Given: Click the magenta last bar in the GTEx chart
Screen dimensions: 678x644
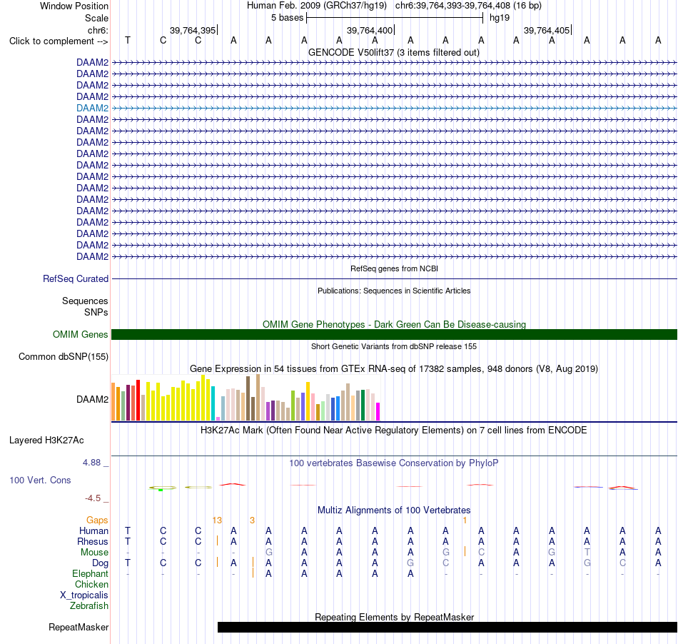Looking at the screenshot, I should (378, 411).
